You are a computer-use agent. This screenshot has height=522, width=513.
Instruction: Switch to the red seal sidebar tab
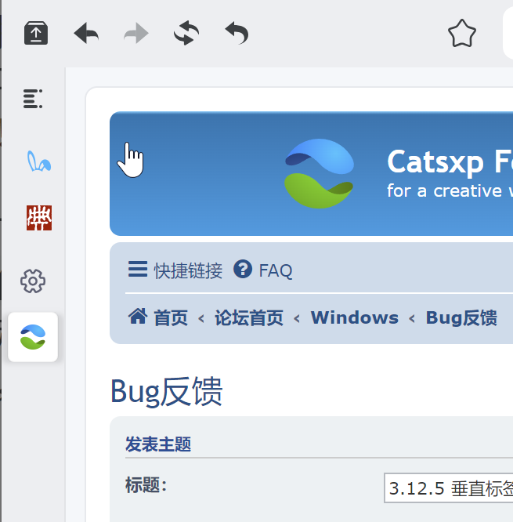[x=39, y=218]
